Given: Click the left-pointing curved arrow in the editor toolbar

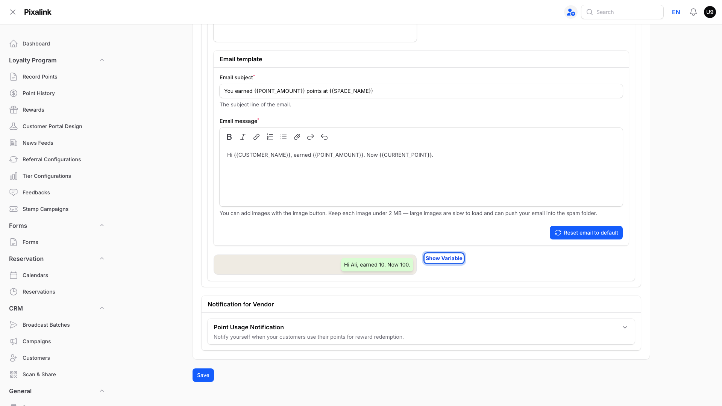Looking at the screenshot, I should pyautogui.click(x=324, y=137).
